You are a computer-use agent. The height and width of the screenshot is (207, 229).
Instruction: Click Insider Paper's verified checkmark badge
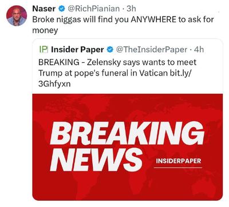click(x=110, y=50)
